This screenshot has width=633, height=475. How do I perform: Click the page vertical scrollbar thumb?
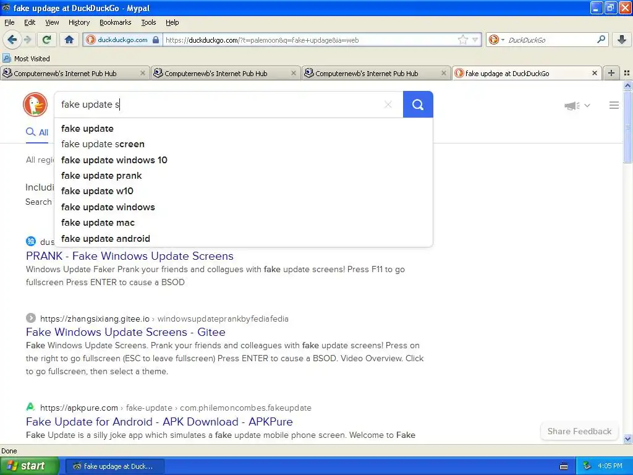click(627, 127)
